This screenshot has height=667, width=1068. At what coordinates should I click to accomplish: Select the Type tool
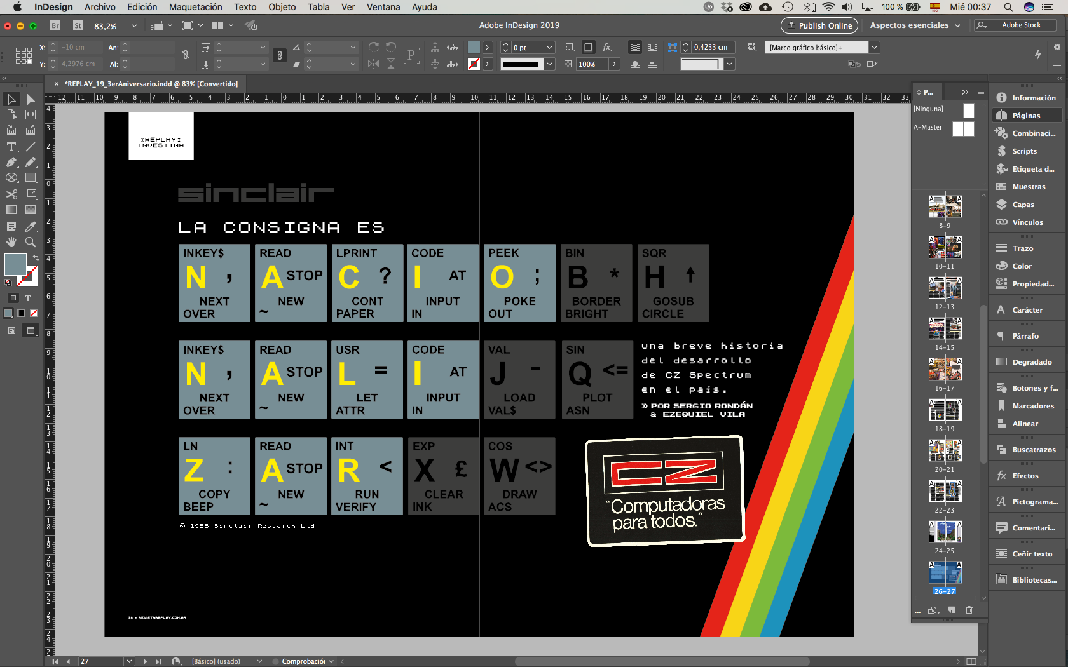[x=11, y=147]
